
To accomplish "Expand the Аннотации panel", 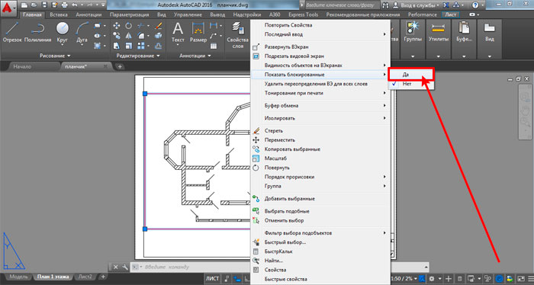I will coord(195,56).
